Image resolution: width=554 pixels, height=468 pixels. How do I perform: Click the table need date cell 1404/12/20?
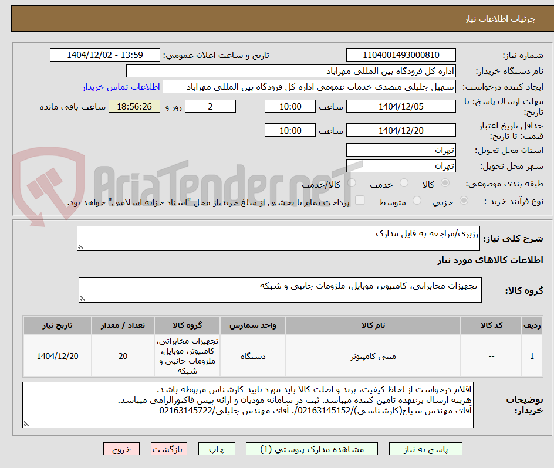(x=58, y=356)
